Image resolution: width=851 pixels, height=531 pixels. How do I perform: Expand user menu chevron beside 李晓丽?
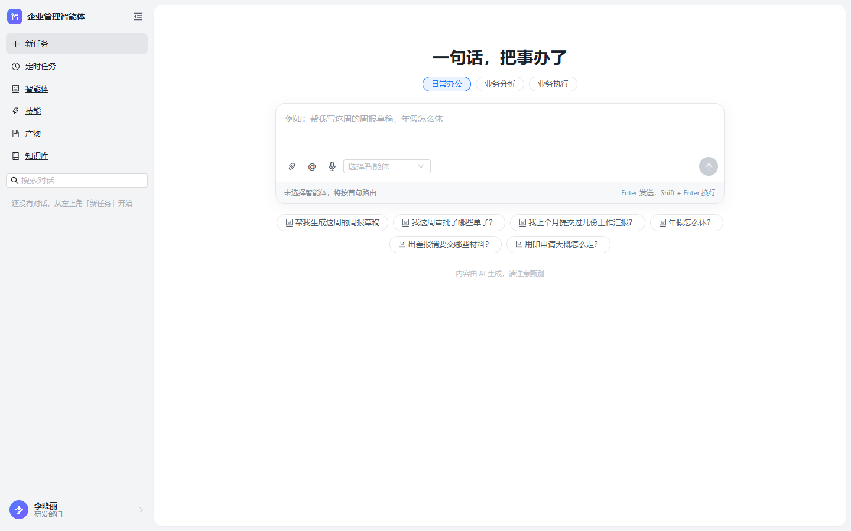click(141, 510)
